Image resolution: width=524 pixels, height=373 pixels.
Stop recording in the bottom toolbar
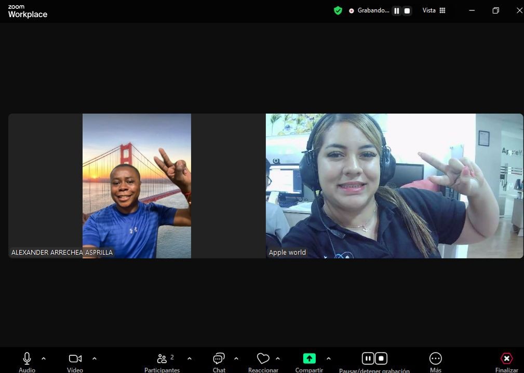click(x=381, y=358)
